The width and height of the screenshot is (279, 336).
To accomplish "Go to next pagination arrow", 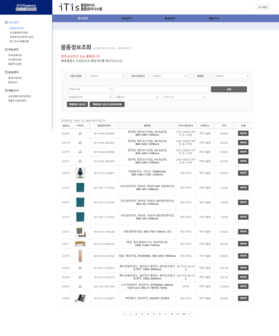I will click(189, 314).
